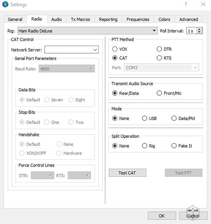Screen dimensions: 211x224
Task: Open the Rig selection dropdown
Action: (x=87, y=30)
